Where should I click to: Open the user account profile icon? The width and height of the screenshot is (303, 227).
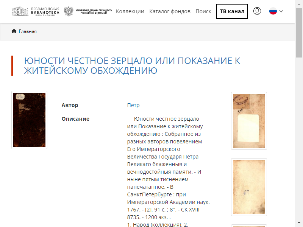coord(257,11)
